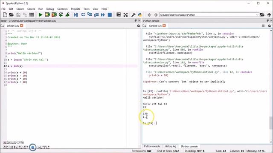Click the End-of-lines CRLF status entry
The height and width of the screenshot is (153, 273).
[168, 151]
